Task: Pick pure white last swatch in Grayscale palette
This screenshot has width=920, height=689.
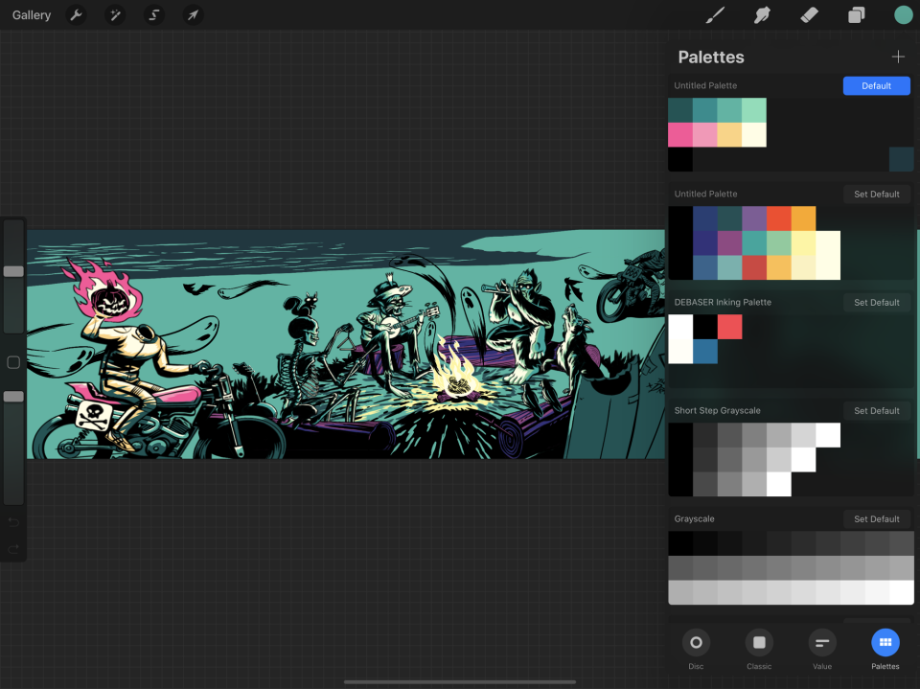Action: [x=901, y=592]
